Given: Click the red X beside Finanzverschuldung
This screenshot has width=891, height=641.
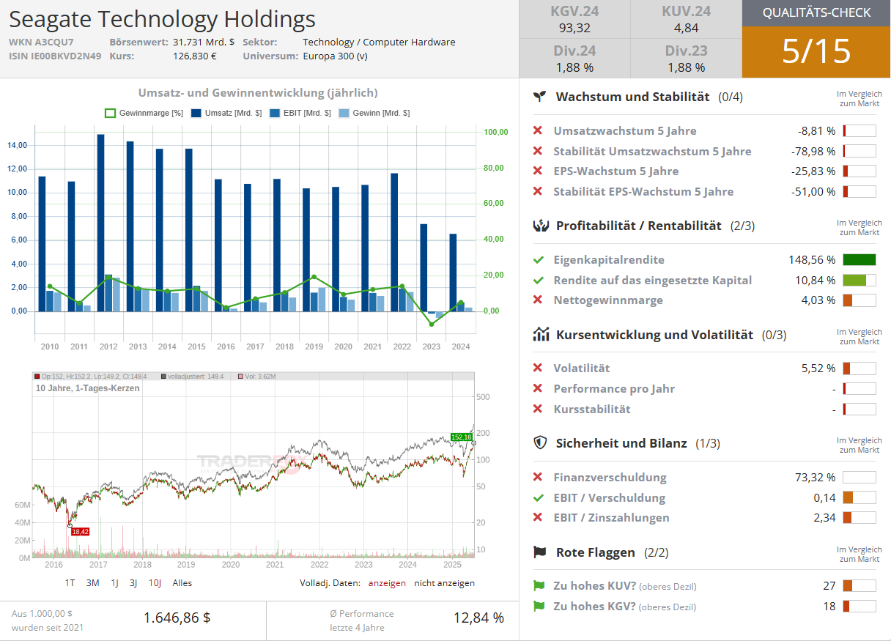Looking at the screenshot, I should tap(538, 477).
